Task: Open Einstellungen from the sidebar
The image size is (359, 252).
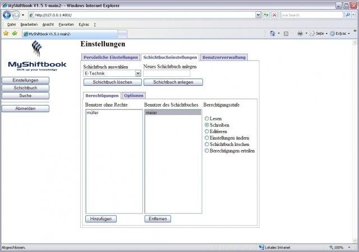Action: pyautogui.click(x=25, y=80)
